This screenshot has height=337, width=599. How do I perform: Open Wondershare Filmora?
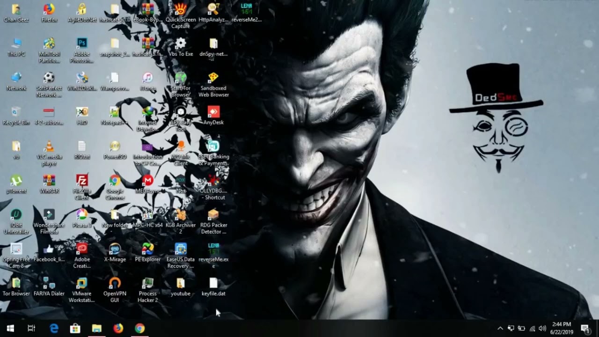coord(49,221)
